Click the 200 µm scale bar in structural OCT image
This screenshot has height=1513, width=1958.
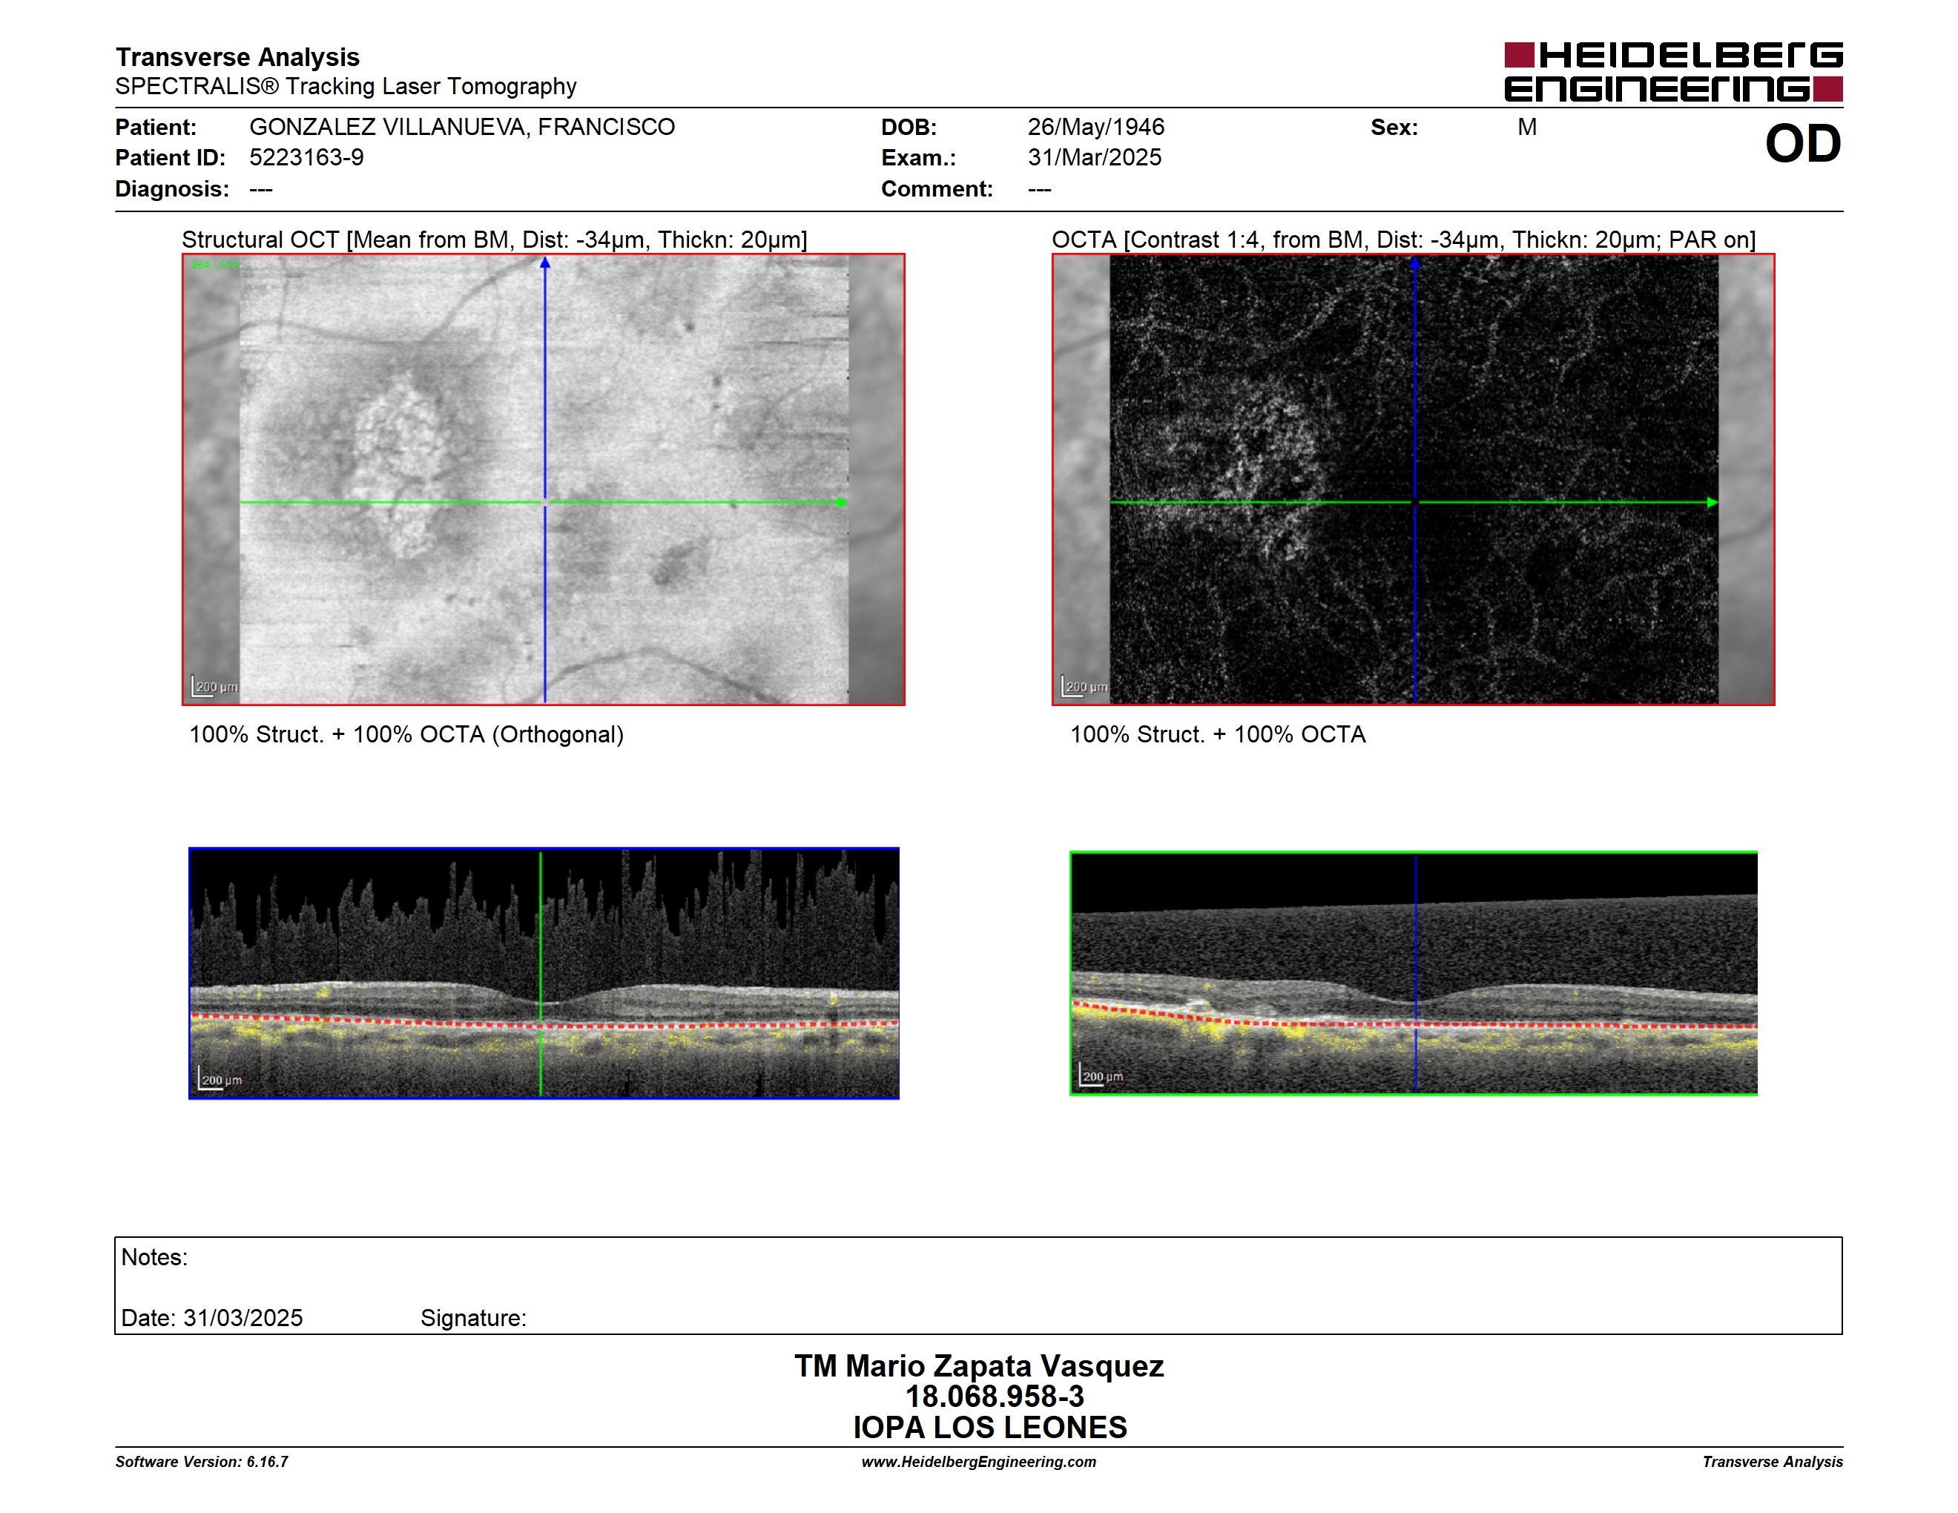click(x=215, y=687)
